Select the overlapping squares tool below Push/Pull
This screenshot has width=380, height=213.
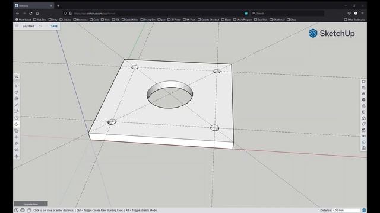click(x=17, y=131)
